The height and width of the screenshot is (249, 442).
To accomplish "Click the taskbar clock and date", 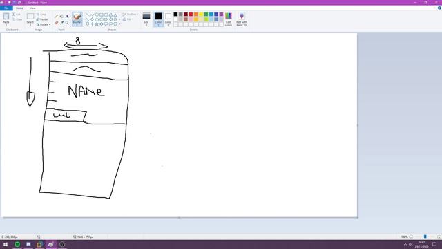I will (421, 244).
